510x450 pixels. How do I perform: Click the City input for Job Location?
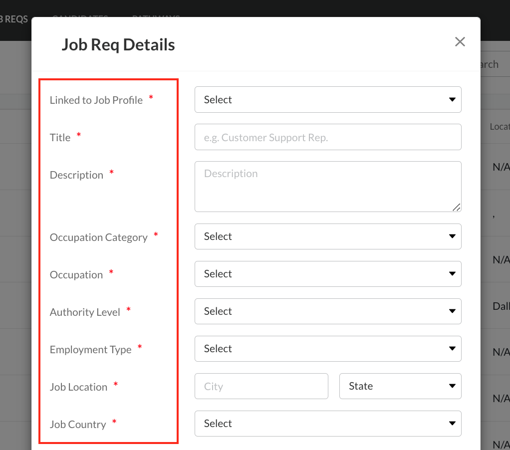tap(261, 386)
